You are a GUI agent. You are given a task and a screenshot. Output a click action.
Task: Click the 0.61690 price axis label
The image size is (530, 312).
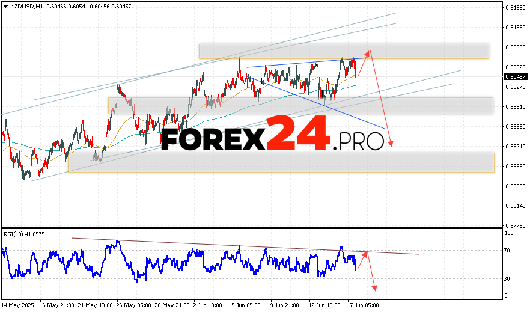(516, 7)
